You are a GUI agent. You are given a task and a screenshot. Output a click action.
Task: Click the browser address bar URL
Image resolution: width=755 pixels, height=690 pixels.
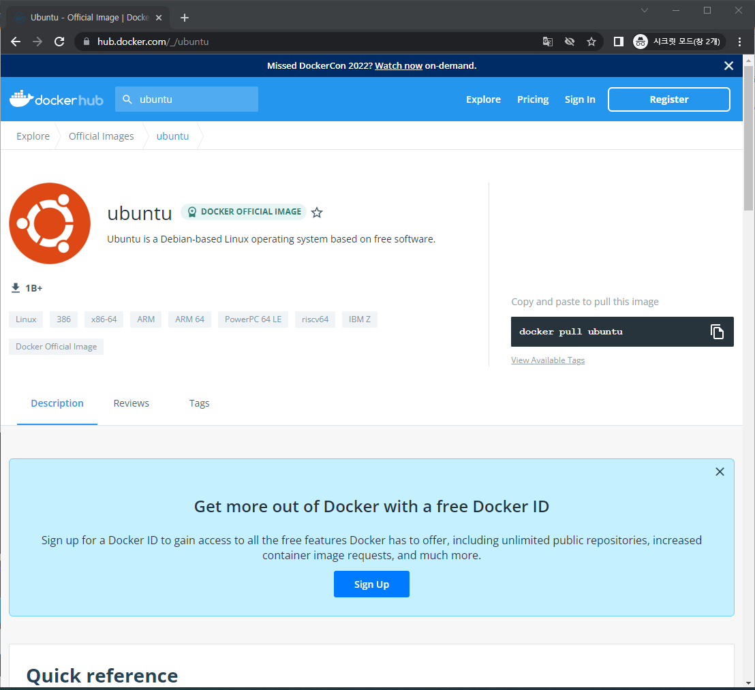[153, 42]
